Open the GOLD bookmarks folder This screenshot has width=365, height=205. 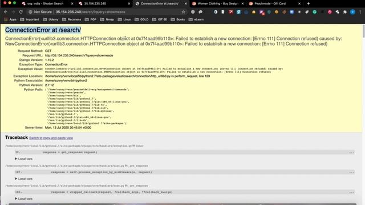coord(141,19)
